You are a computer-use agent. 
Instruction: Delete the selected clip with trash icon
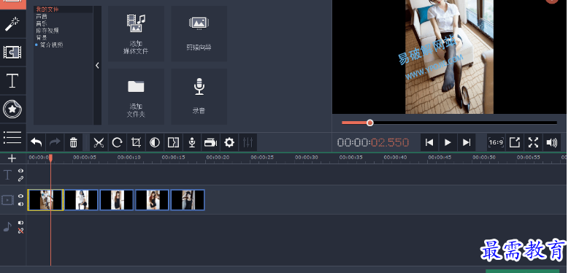click(73, 142)
